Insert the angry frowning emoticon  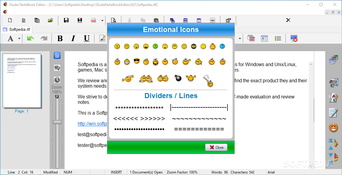[117, 46]
